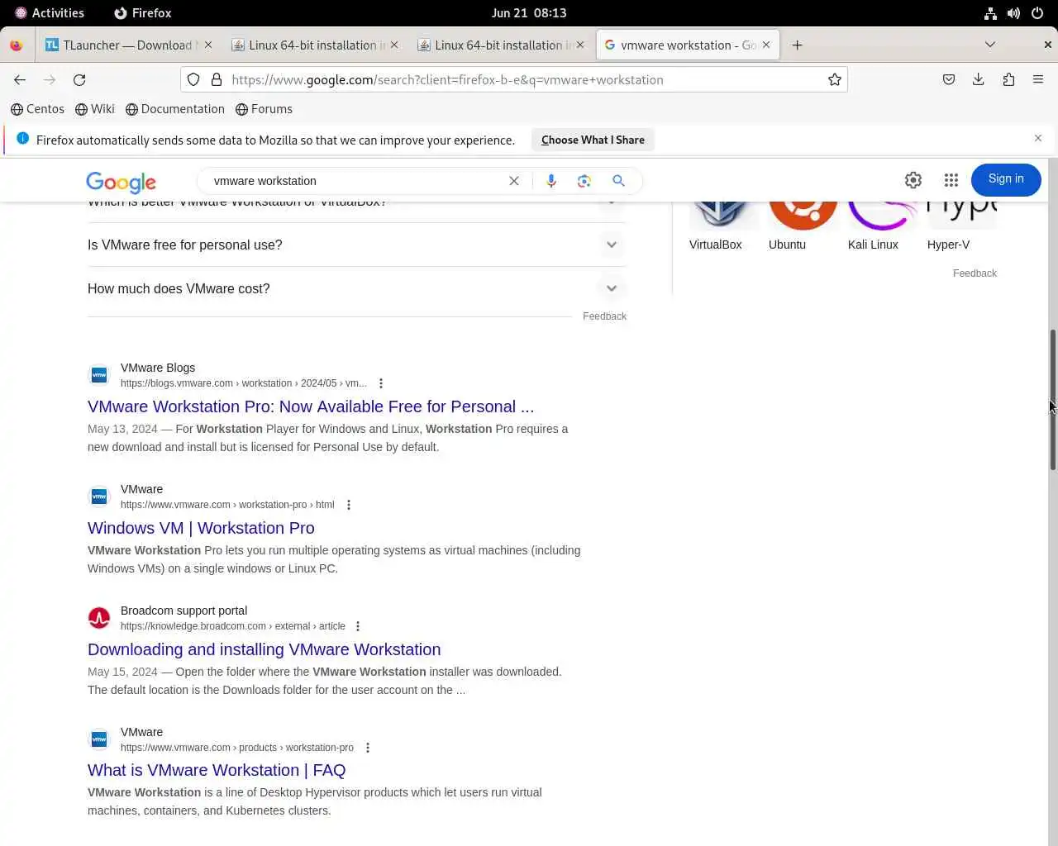Open the network status icon in top bar
The height and width of the screenshot is (846, 1058).
(990, 12)
